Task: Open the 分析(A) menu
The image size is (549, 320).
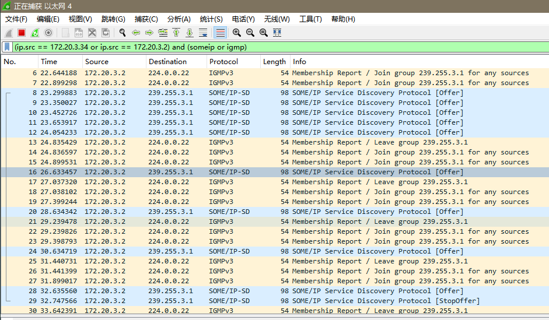Action: coord(179,19)
